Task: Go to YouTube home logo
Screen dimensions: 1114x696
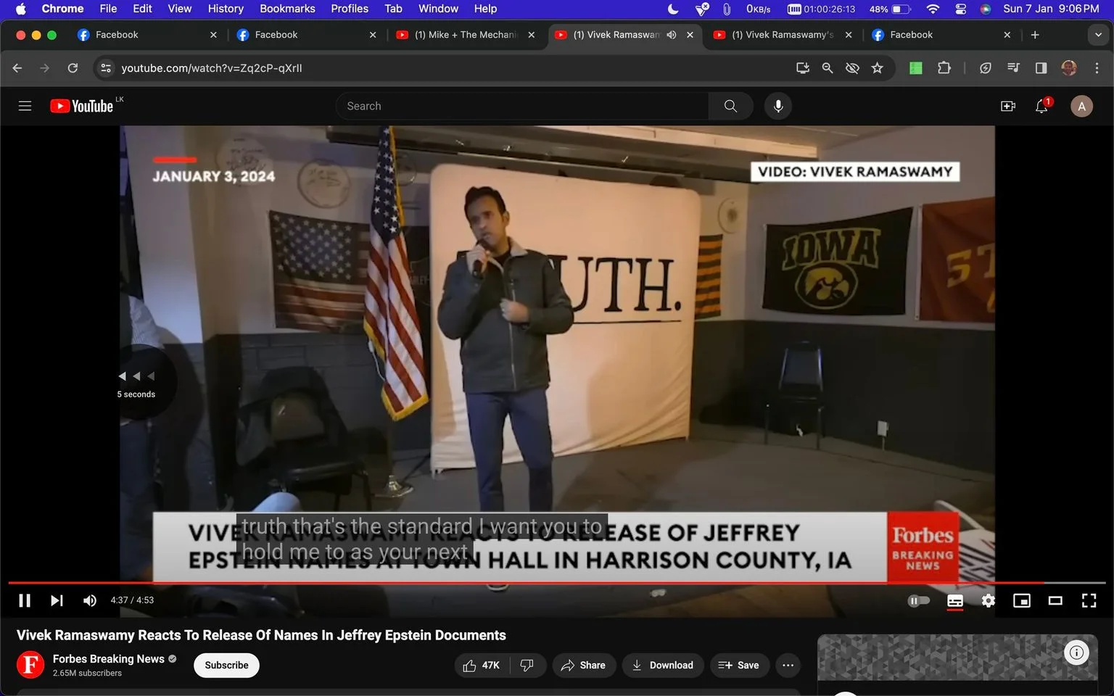Action: 82,106
